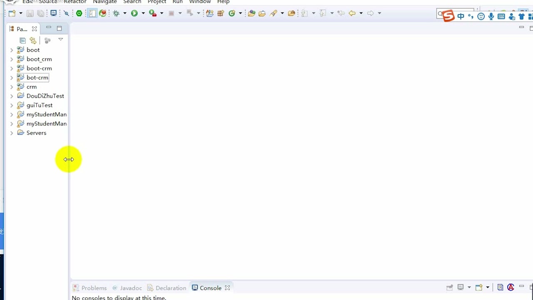533x300 pixels.
Task: Open the Run menu
Action: click(177, 2)
